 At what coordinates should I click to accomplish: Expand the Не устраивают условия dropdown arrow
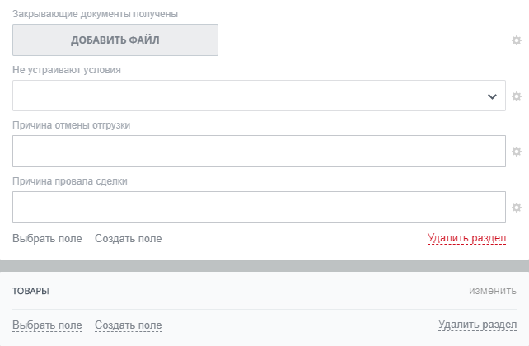click(x=493, y=96)
